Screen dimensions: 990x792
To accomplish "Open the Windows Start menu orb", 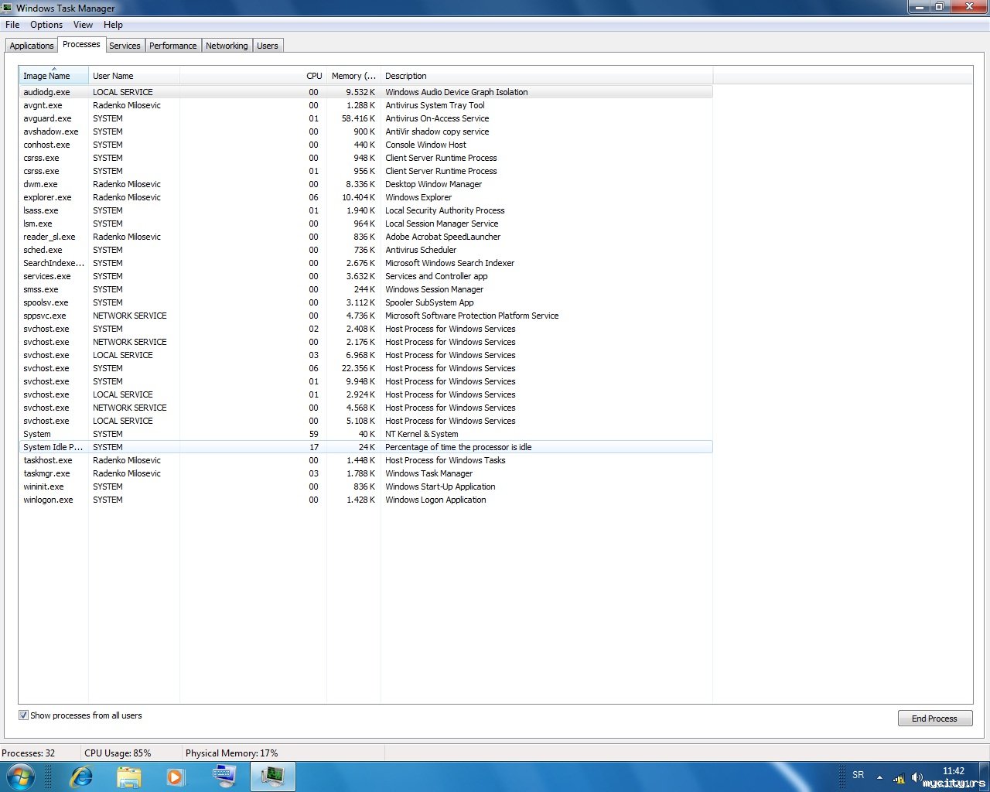I will [x=21, y=777].
